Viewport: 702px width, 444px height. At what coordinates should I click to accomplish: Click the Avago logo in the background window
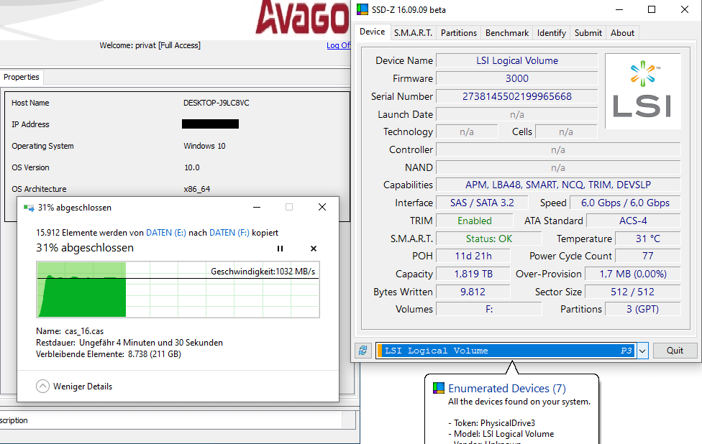(303, 17)
